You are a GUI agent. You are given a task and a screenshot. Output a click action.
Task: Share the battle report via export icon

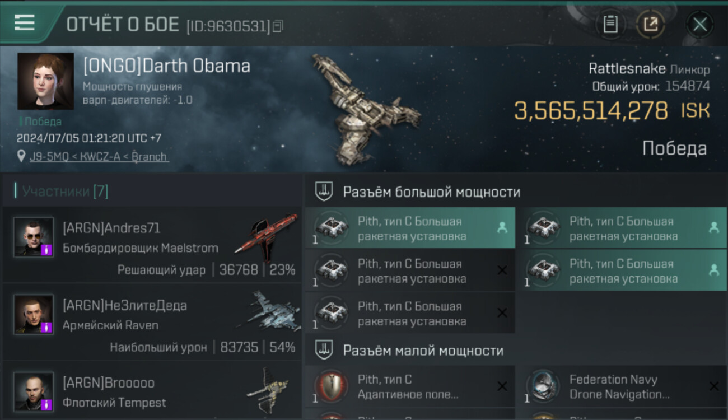tap(651, 24)
